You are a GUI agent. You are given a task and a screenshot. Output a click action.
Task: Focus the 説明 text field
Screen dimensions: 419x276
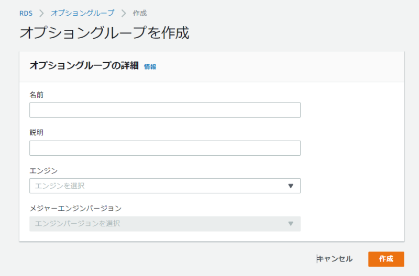165,148
